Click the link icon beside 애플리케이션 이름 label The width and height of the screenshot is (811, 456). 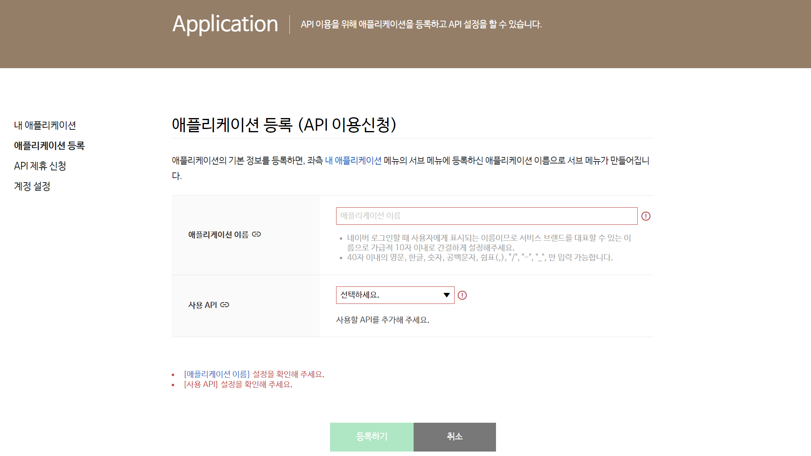(x=257, y=234)
